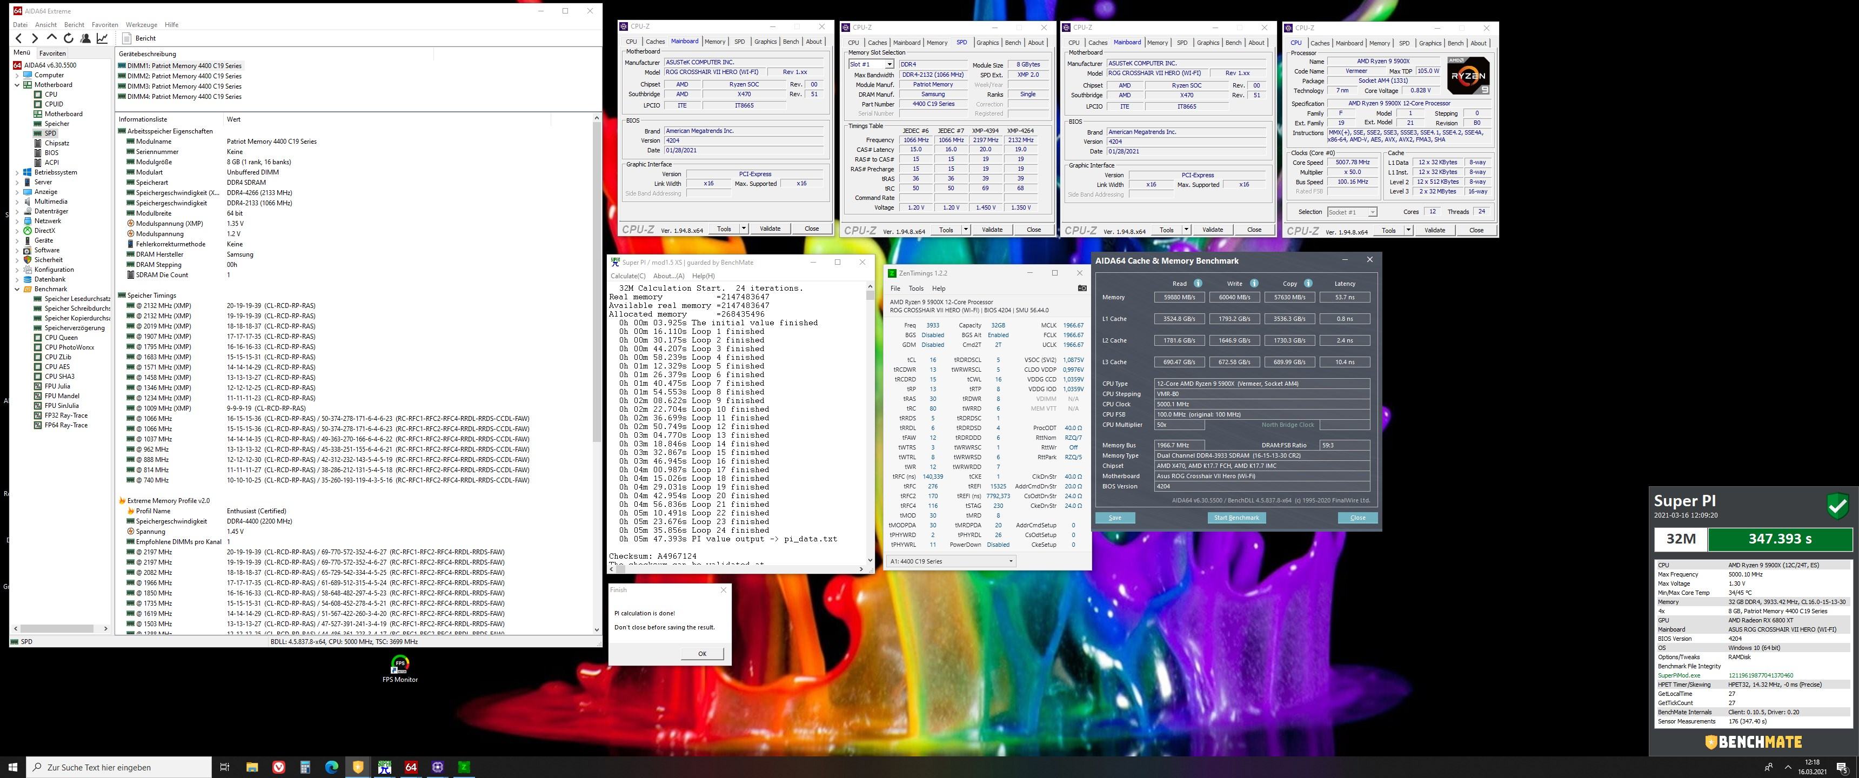The width and height of the screenshot is (1859, 778).
Task: Close AIDA64 benchmark via Close button
Action: tap(1358, 518)
